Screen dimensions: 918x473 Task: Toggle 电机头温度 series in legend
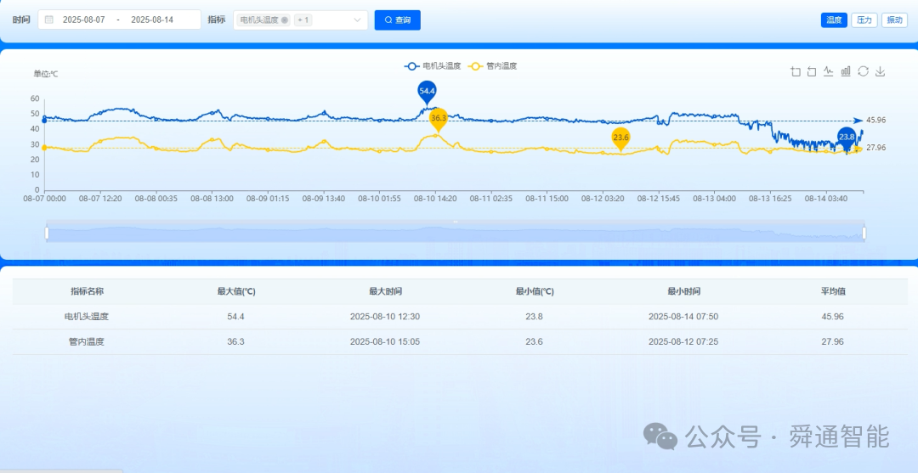coord(433,66)
